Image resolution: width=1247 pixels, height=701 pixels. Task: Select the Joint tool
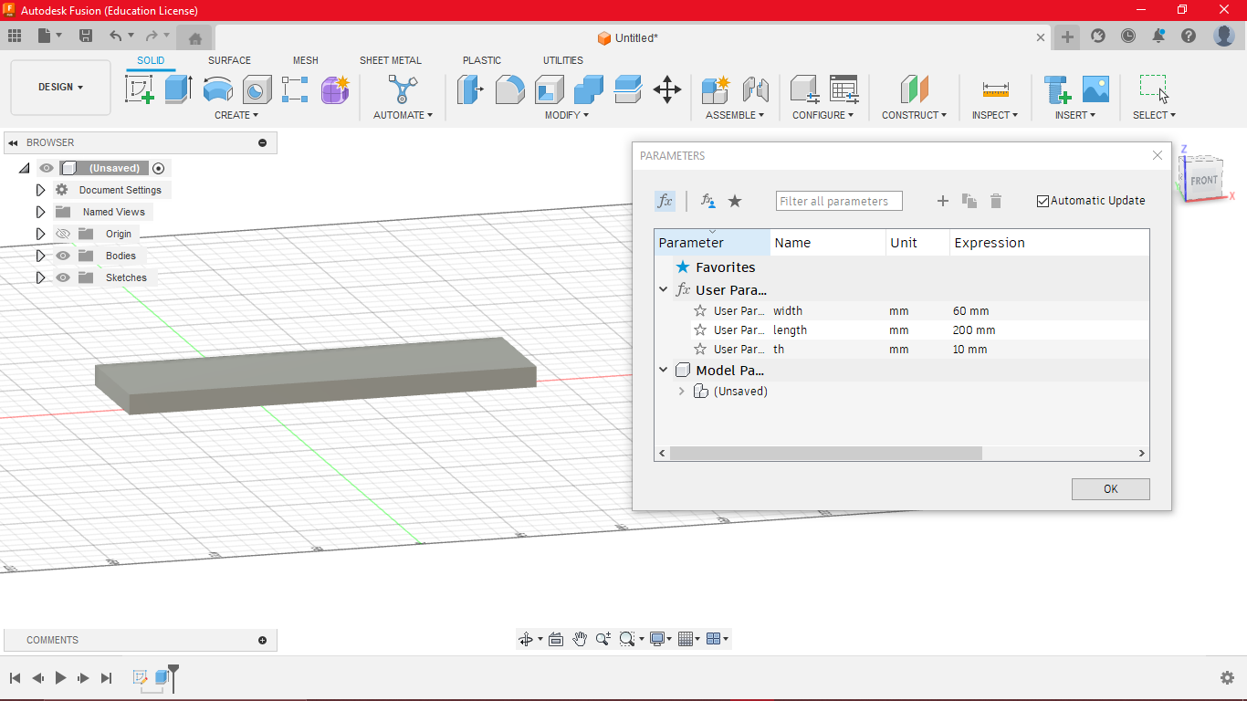755,89
